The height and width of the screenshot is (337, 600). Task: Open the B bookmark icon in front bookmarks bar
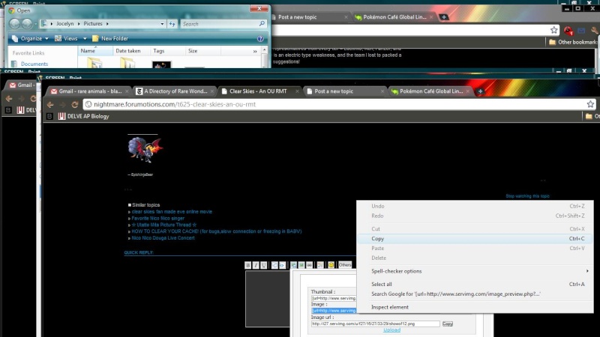tap(49, 116)
